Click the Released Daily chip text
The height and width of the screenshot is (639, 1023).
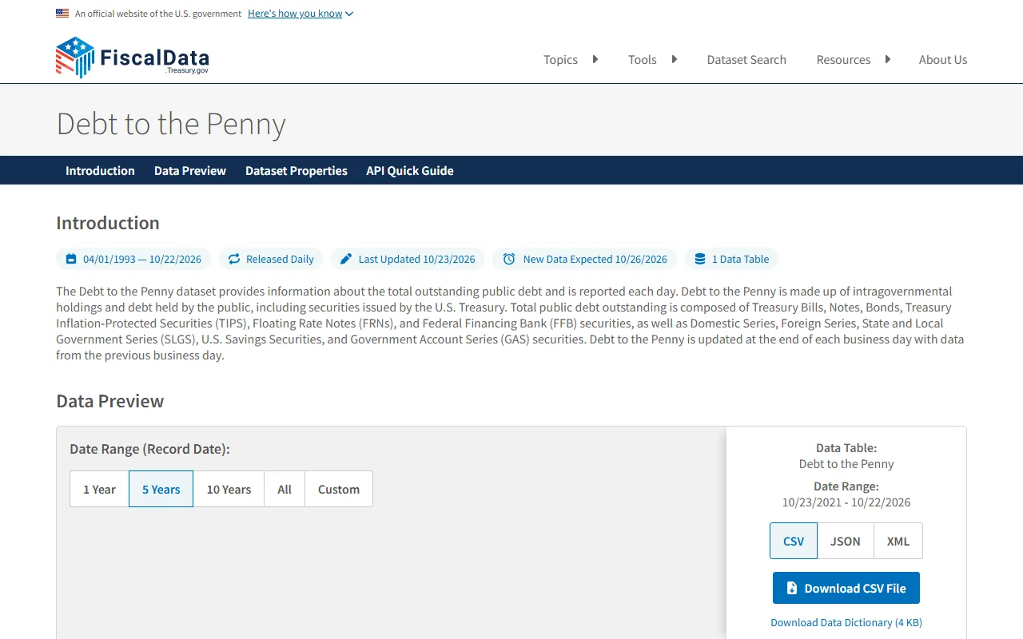pyautogui.click(x=280, y=259)
